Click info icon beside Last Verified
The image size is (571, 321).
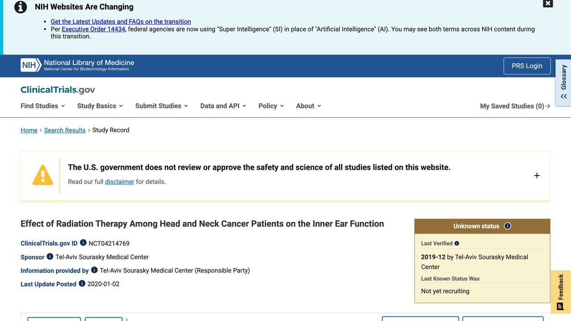(457, 243)
